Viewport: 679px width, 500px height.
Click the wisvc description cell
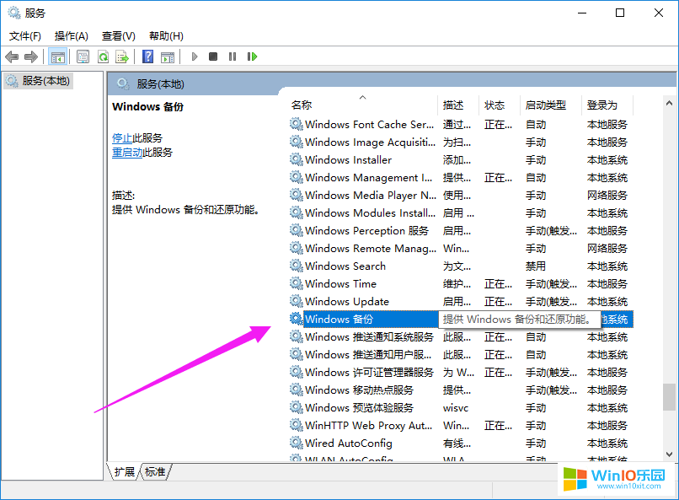click(x=456, y=408)
